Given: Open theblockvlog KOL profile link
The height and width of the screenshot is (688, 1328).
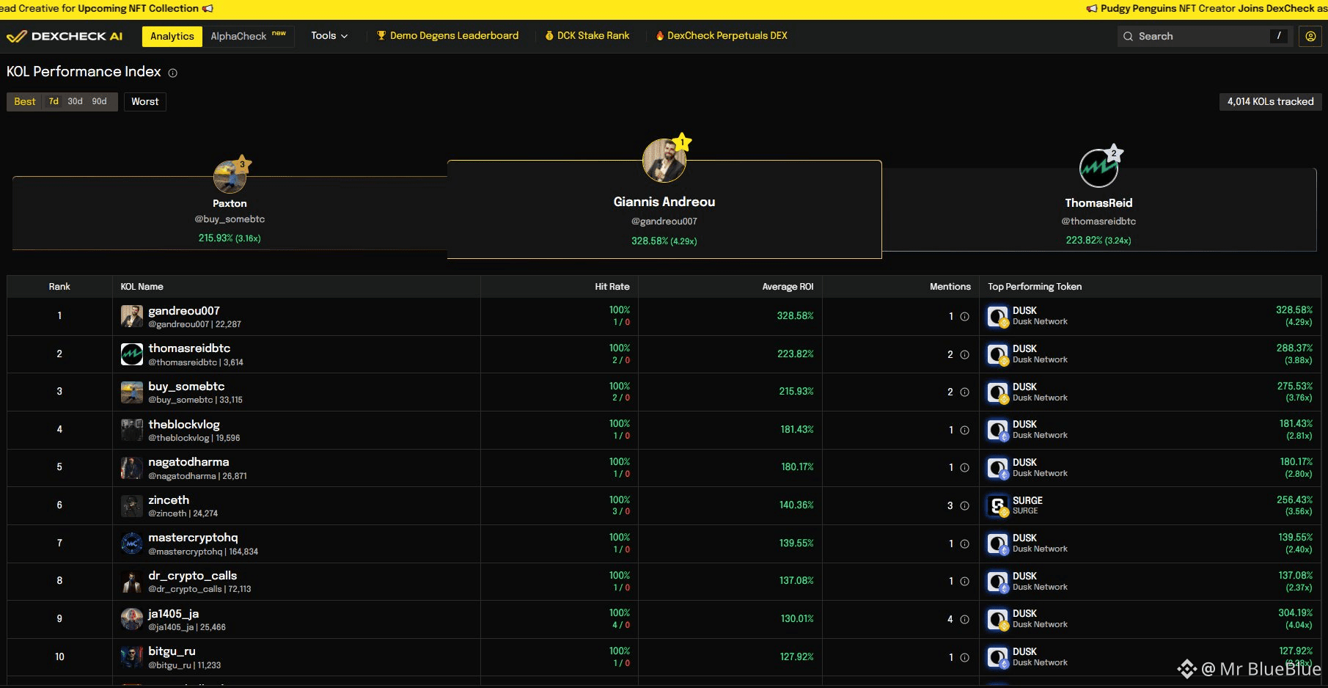Looking at the screenshot, I should coord(184,425).
